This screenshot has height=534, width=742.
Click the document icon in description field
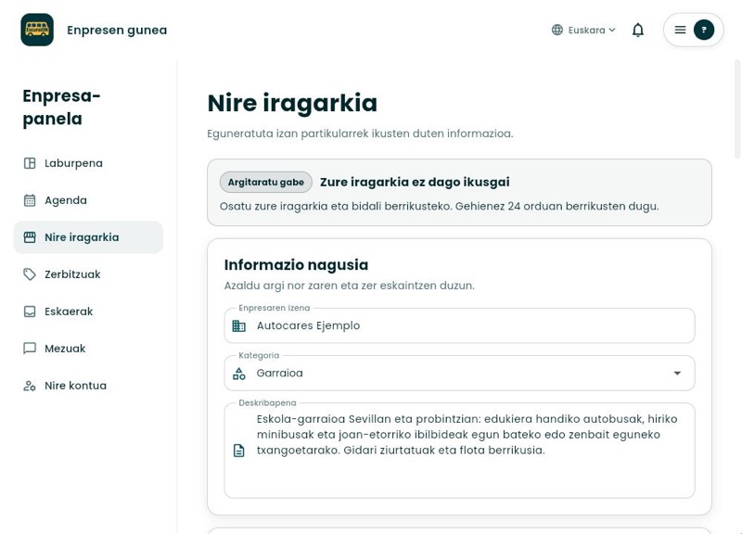239,451
